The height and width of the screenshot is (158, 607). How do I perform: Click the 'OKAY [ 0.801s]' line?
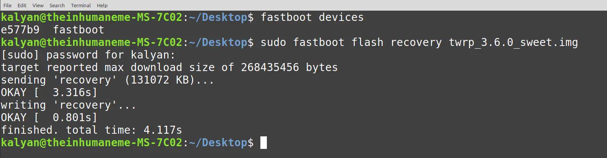point(49,117)
